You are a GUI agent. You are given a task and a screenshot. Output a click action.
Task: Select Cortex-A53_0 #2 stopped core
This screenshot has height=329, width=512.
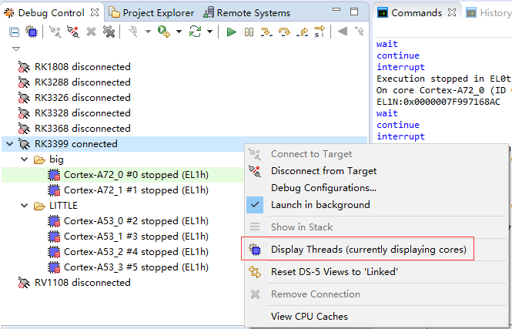pyautogui.click(x=136, y=221)
